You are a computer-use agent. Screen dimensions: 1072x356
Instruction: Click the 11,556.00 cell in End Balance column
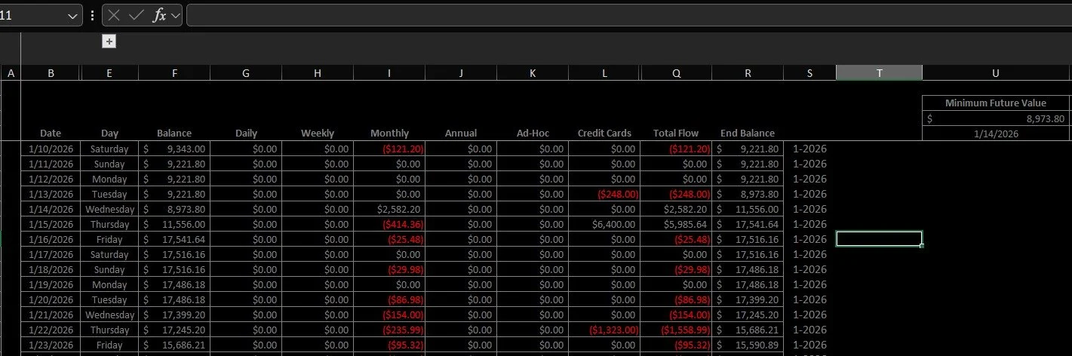(x=748, y=209)
